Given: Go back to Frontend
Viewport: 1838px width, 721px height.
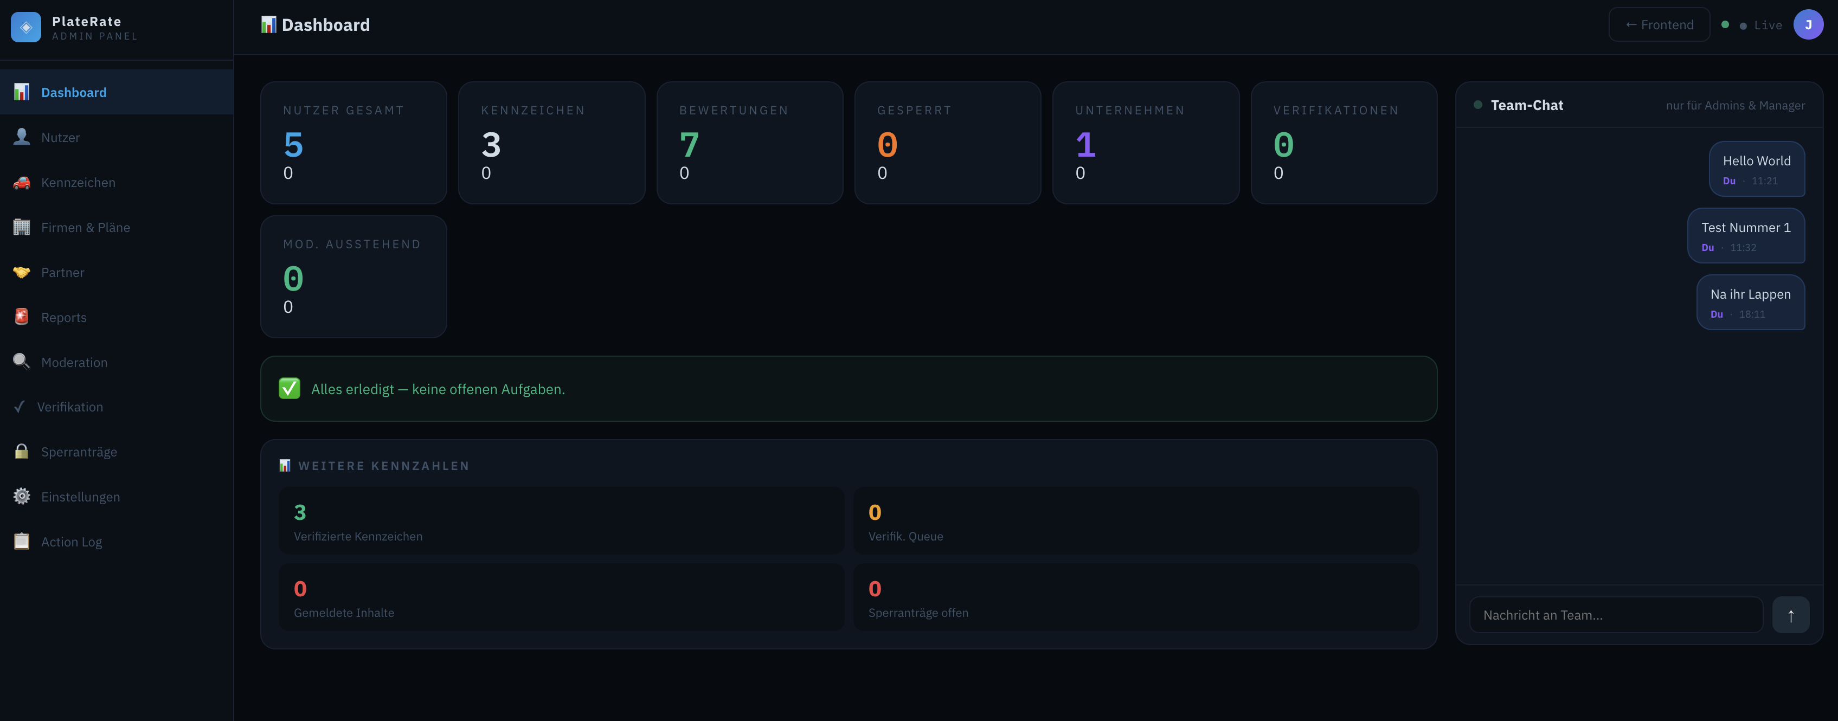Looking at the screenshot, I should click(x=1659, y=25).
